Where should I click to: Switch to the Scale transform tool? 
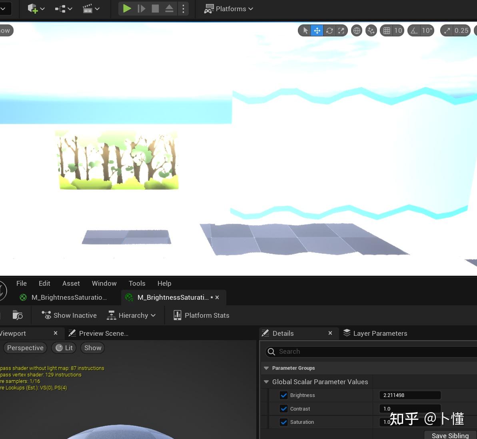pyautogui.click(x=341, y=30)
